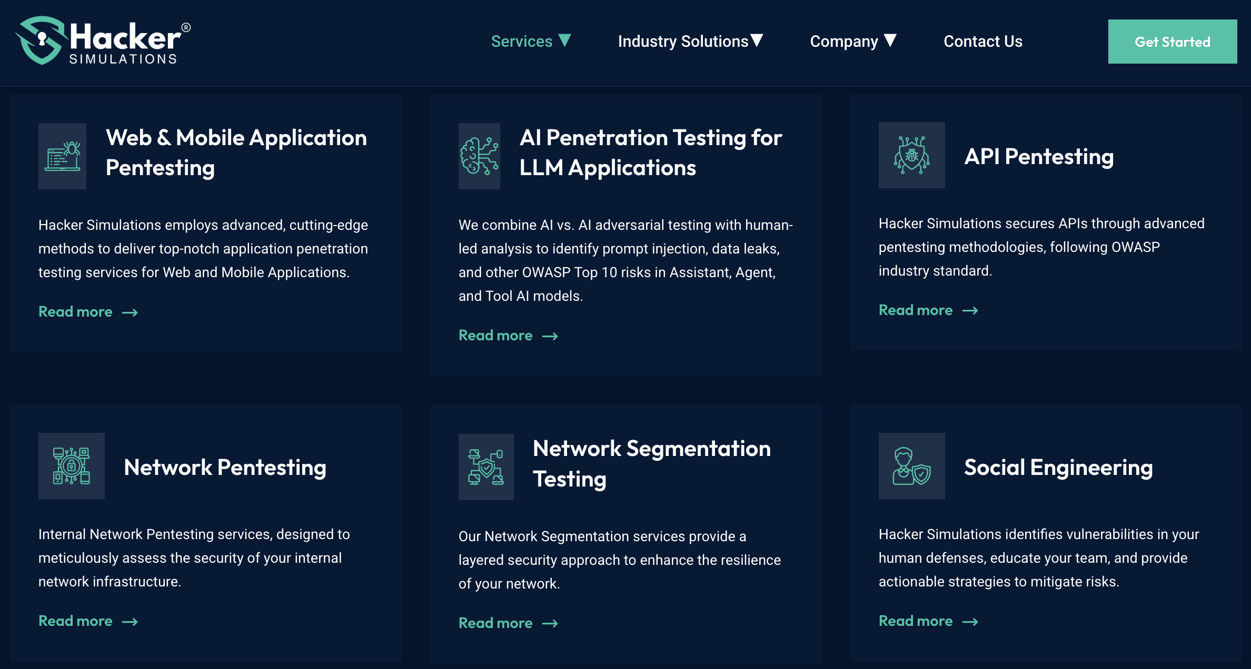
Task: Expand the Industry Solutions dropdown arrow
Action: (757, 40)
